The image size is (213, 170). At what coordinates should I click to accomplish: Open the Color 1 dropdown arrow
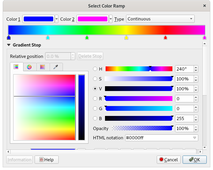[x=57, y=19]
